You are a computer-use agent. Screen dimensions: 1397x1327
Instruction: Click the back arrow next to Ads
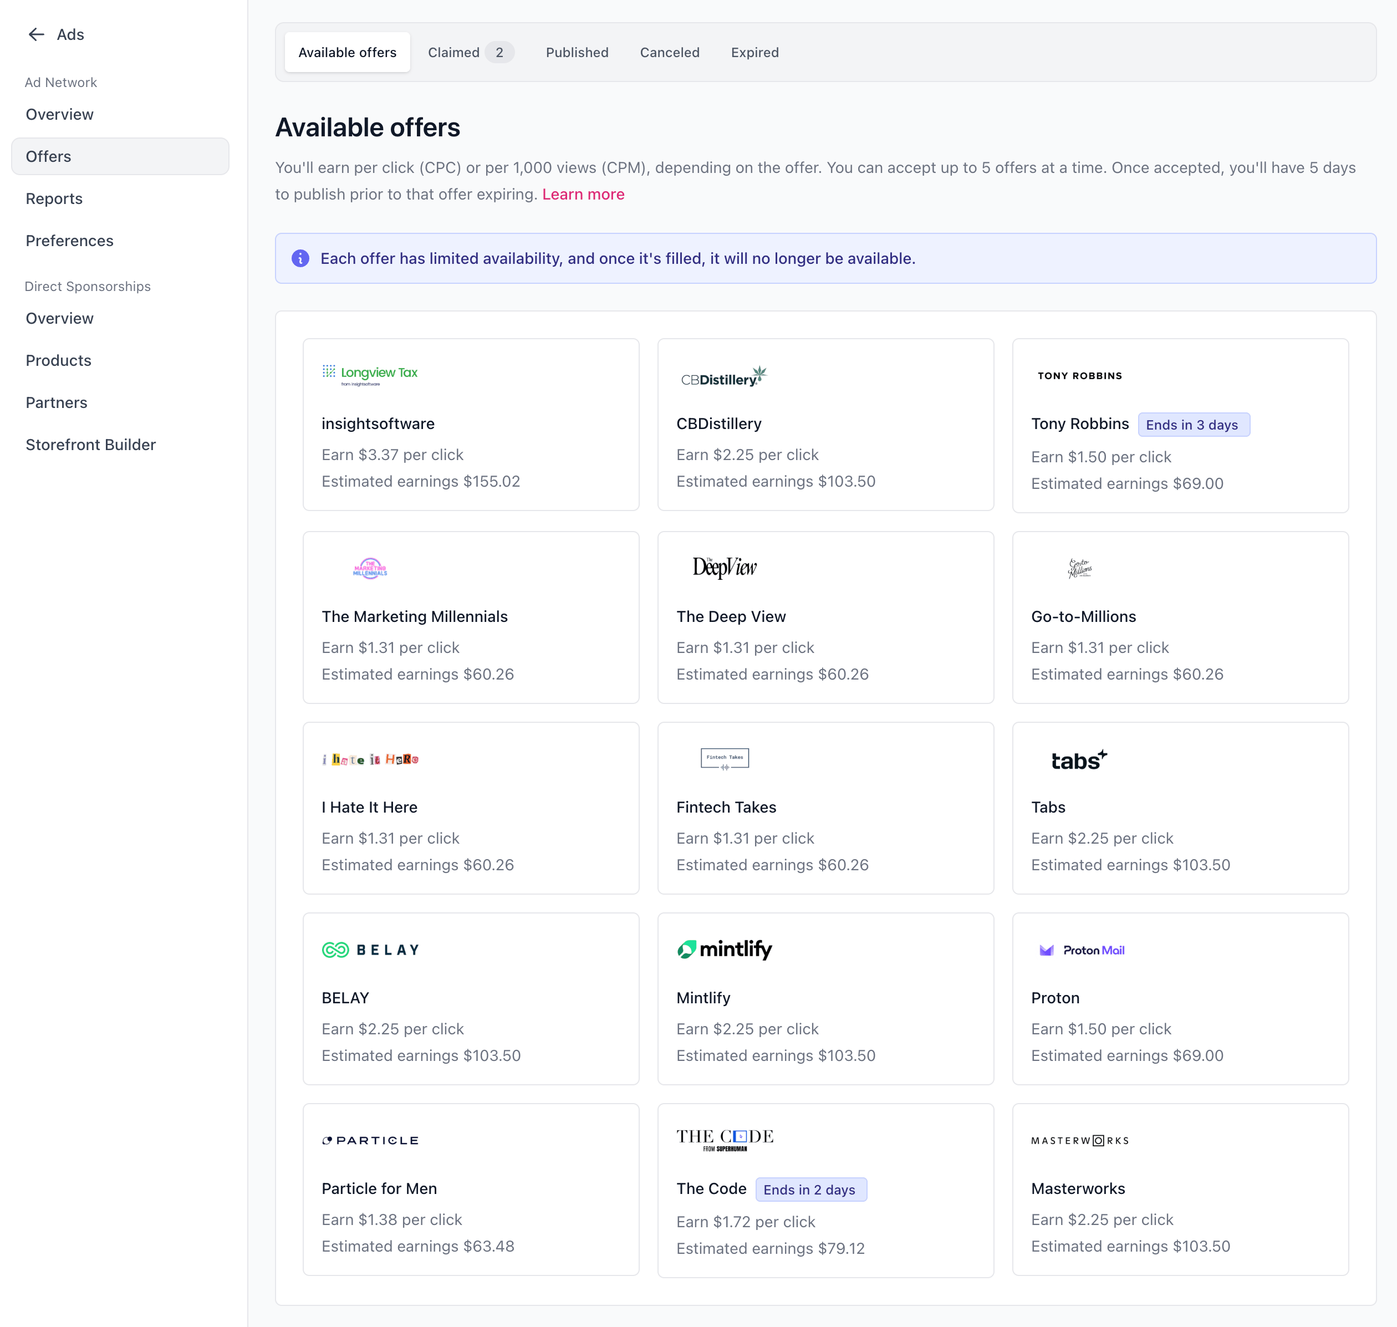tap(36, 35)
